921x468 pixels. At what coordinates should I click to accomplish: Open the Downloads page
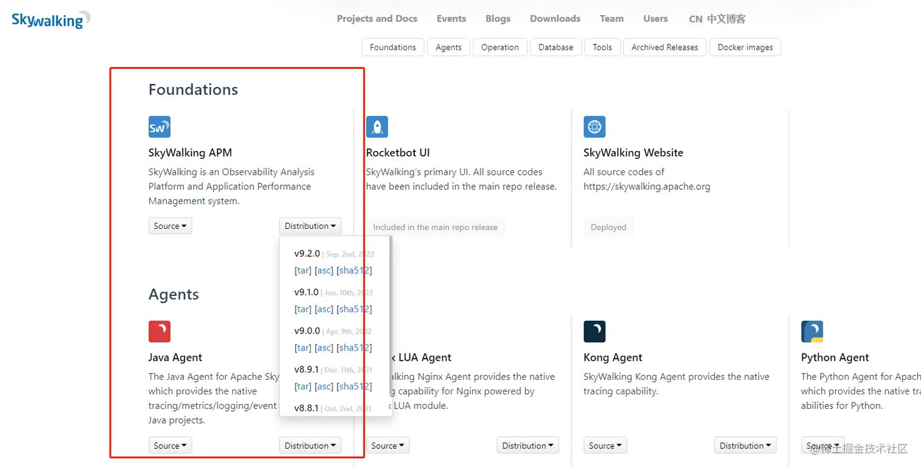555,18
